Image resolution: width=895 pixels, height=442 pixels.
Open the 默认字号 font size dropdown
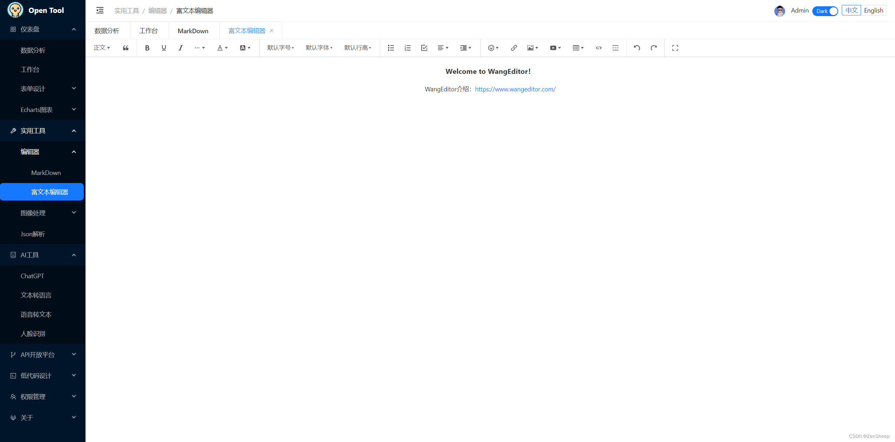click(x=280, y=48)
